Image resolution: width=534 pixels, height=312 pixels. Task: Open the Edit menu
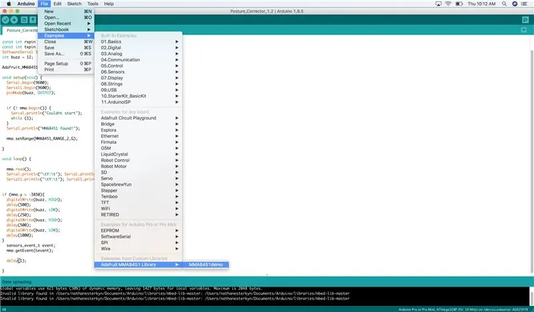(x=57, y=4)
